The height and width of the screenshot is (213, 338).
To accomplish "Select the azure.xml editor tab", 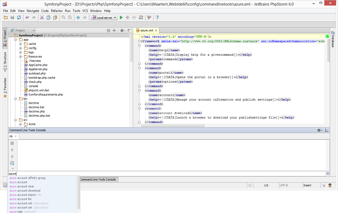I will pyautogui.click(x=147, y=30).
